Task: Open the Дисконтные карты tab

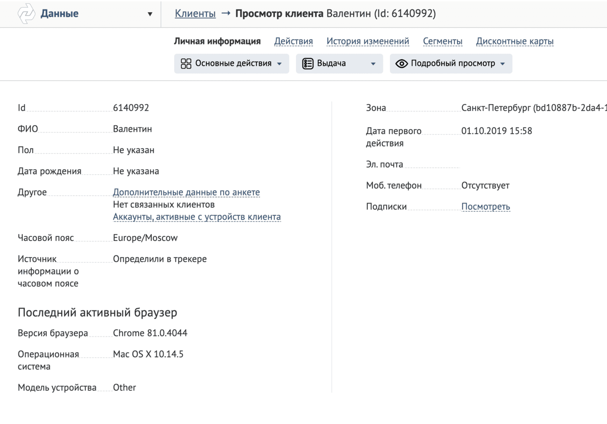Action: click(515, 42)
